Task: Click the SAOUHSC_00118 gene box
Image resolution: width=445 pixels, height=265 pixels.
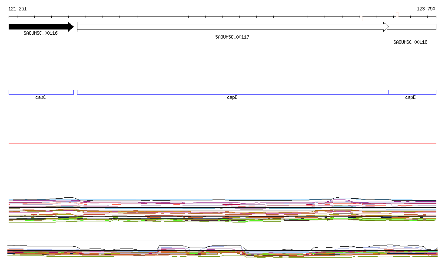Action: pyautogui.click(x=412, y=27)
